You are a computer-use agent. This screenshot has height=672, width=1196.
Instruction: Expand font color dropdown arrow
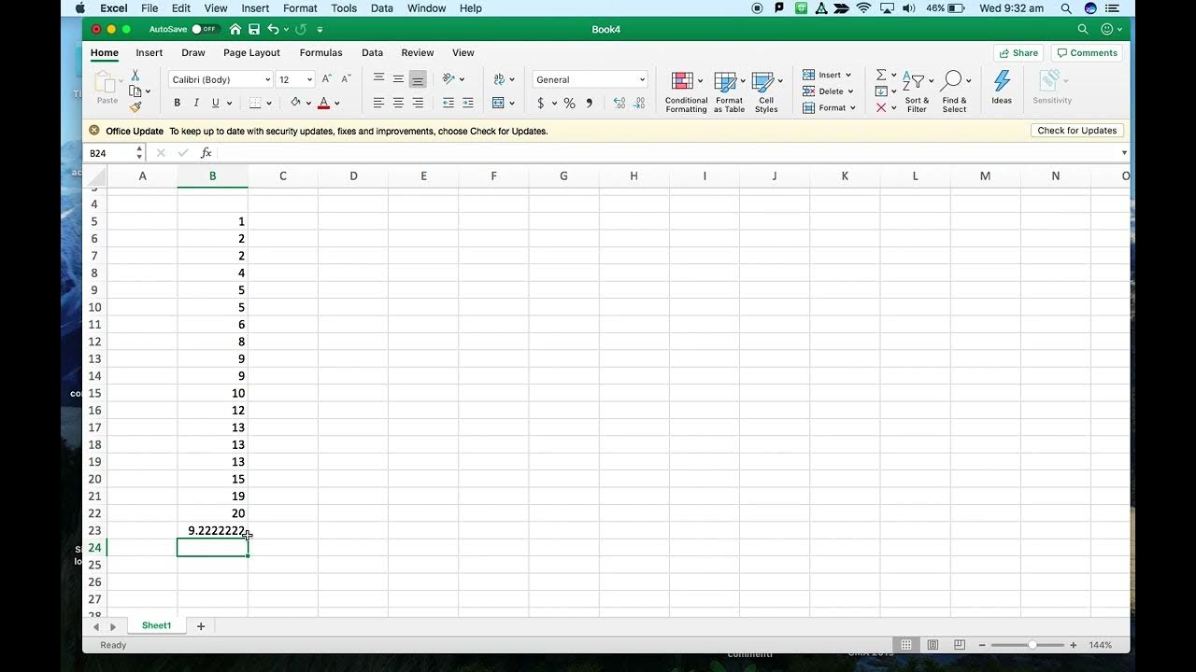(x=337, y=104)
